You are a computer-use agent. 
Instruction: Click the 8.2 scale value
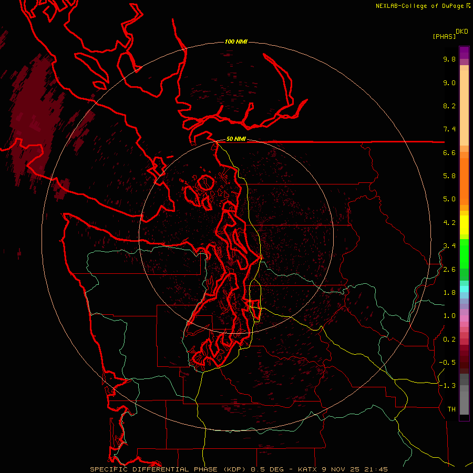point(449,106)
